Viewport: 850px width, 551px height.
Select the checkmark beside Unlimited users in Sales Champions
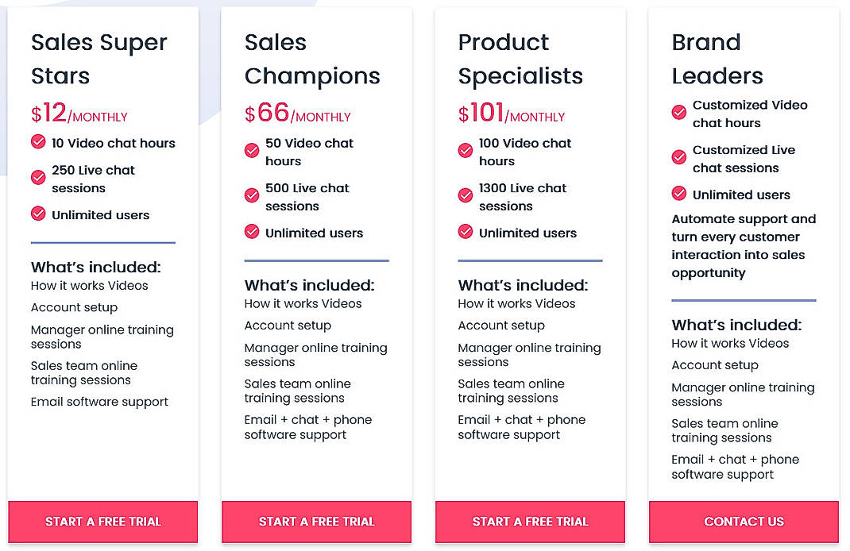[252, 233]
